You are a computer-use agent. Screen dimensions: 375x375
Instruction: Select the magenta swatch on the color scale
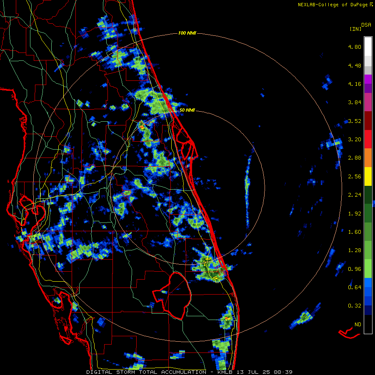click(x=368, y=79)
